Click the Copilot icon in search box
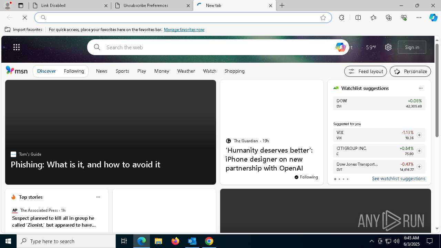Viewport: 441px width, 248px height. pos(340,47)
